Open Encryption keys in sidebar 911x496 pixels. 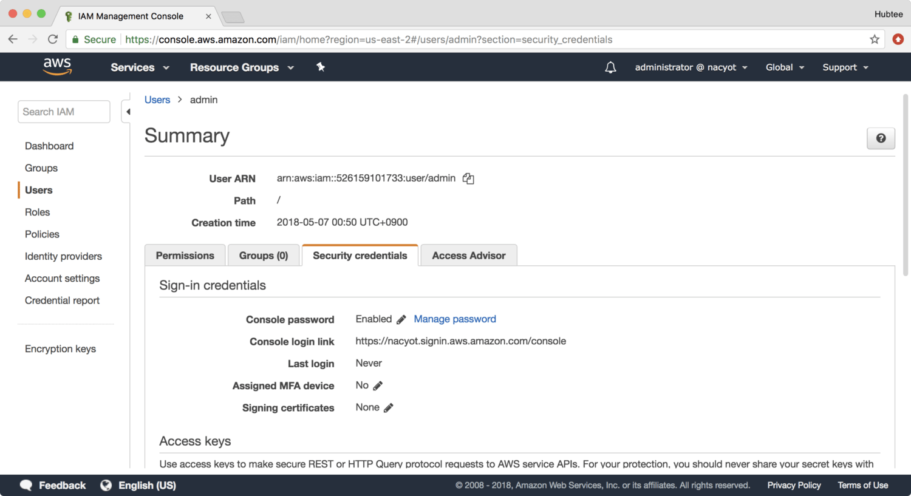[x=61, y=348]
